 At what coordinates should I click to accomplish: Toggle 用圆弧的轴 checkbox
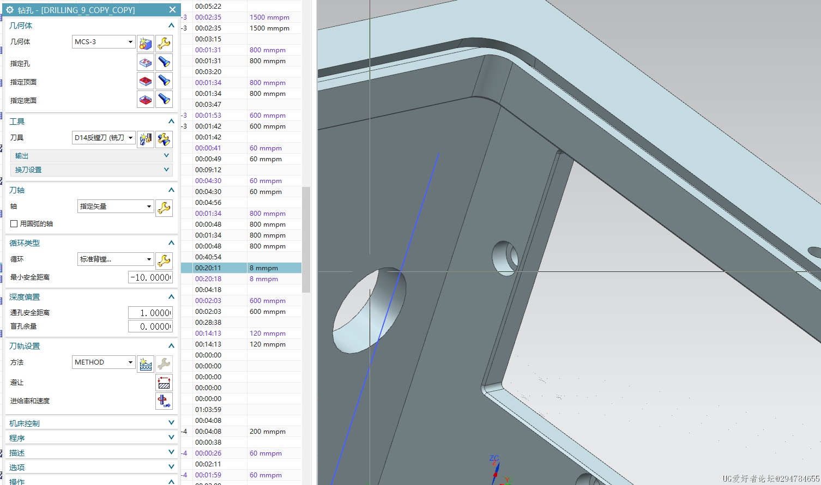tap(14, 223)
